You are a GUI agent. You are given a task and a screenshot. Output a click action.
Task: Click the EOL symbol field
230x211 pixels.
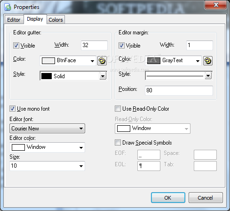click(149, 166)
